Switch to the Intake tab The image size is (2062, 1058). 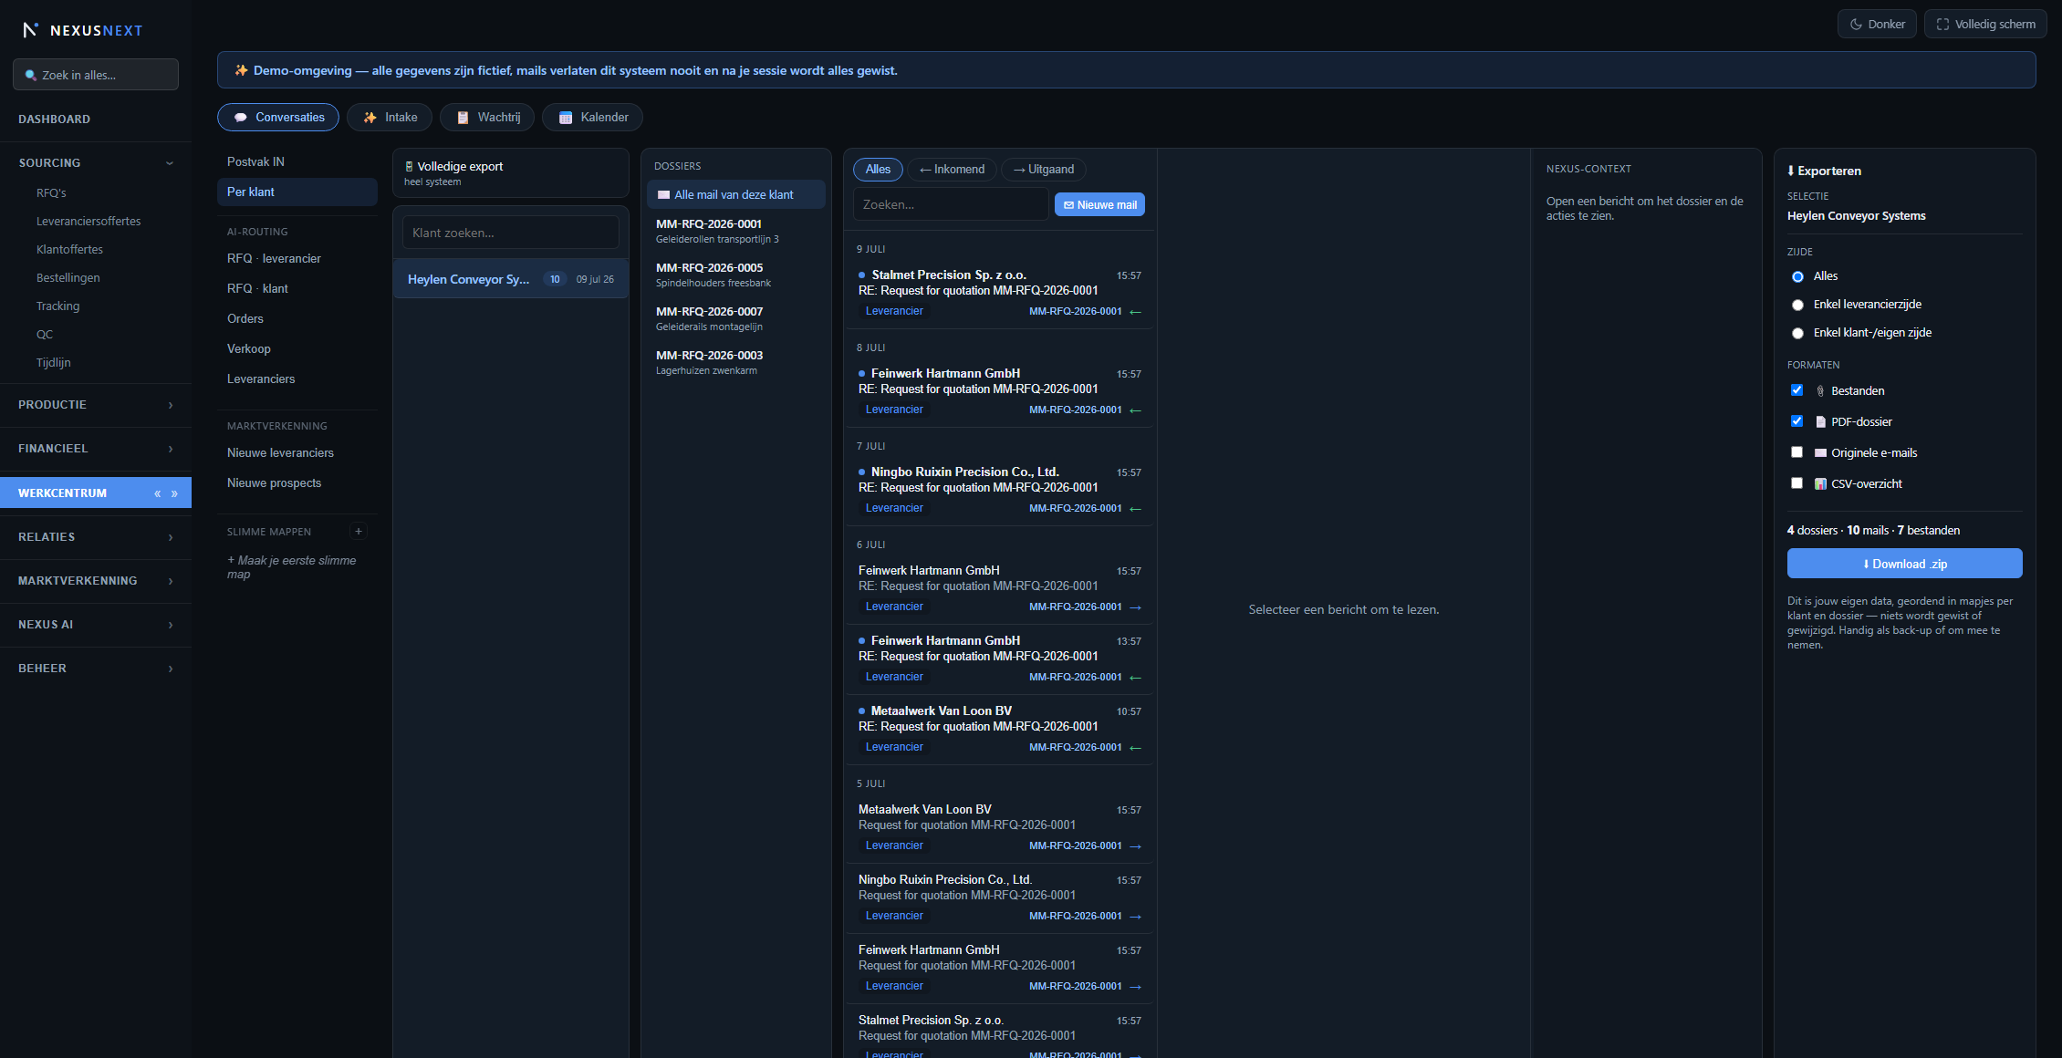pos(390,118)
